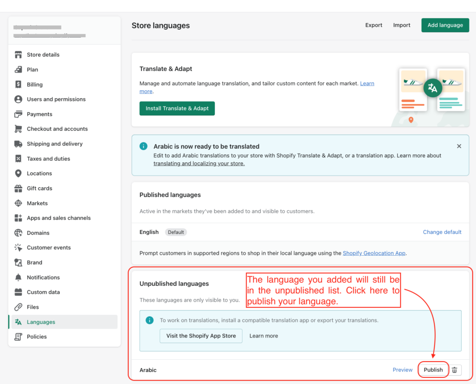Publish the Arabic language
Image resolution: width=476 pixels, height=384 pixels.
tap(433, 370)
